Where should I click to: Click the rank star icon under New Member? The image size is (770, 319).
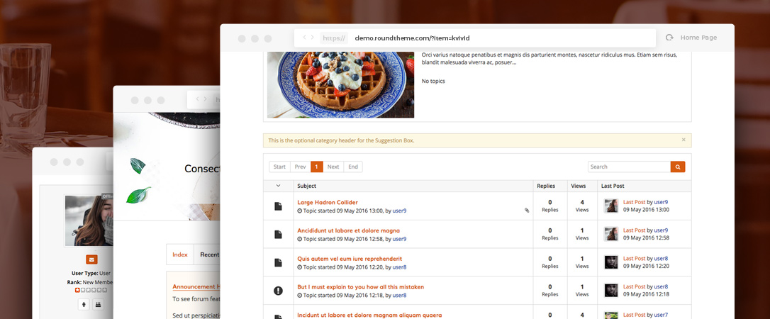click(x=77, y=290)
